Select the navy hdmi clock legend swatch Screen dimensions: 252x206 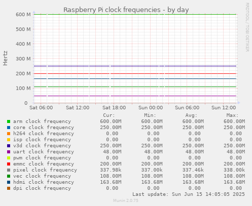tap(9, 182)
